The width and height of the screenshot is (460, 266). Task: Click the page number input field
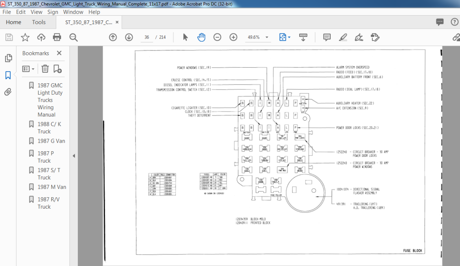[x=147, y=37]
